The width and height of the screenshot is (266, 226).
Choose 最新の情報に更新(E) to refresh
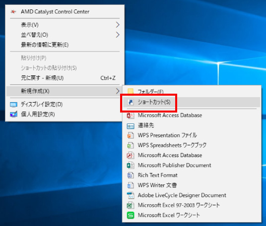coord(45,45)
